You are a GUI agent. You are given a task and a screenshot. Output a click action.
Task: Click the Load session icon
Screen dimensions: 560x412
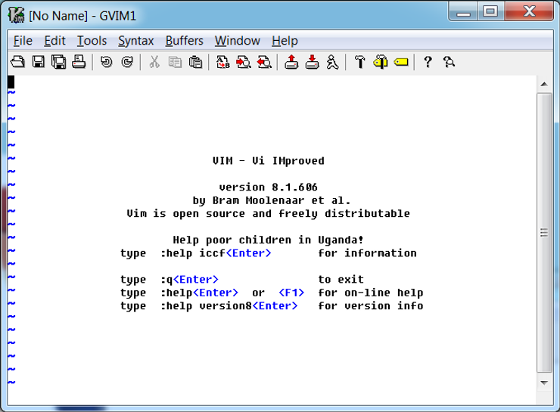click(x=291, y=63)
